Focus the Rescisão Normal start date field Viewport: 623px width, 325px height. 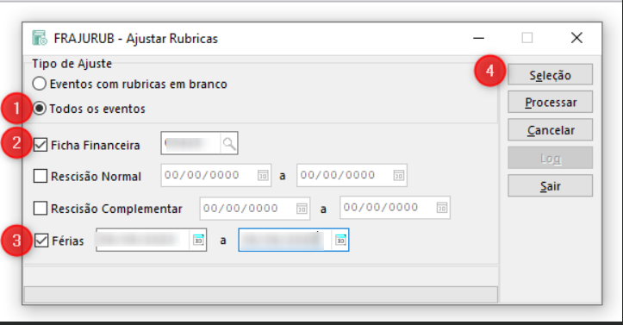point(209,175)
